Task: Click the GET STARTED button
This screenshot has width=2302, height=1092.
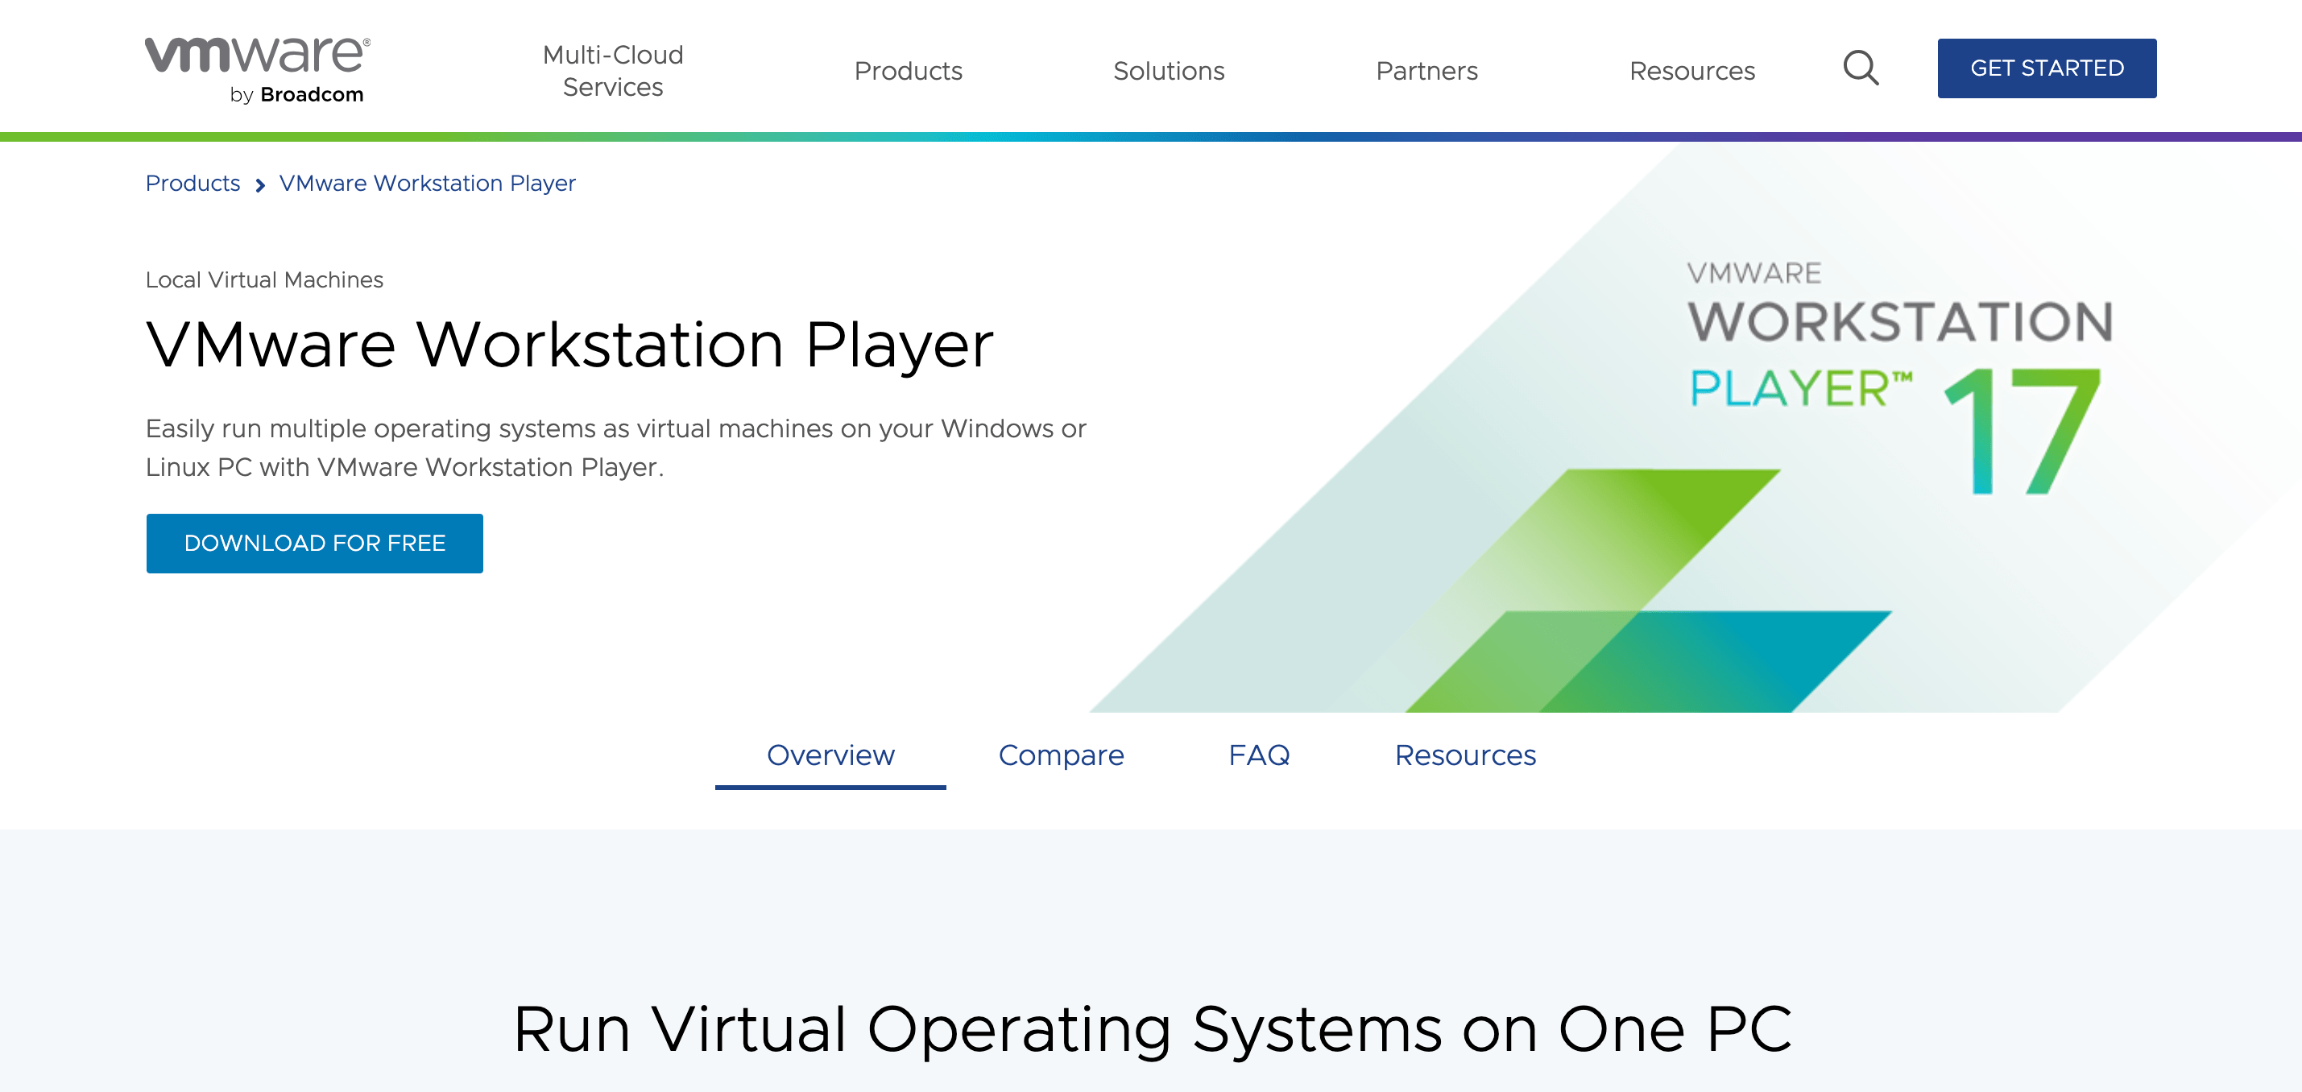Action: (2047, 68)
